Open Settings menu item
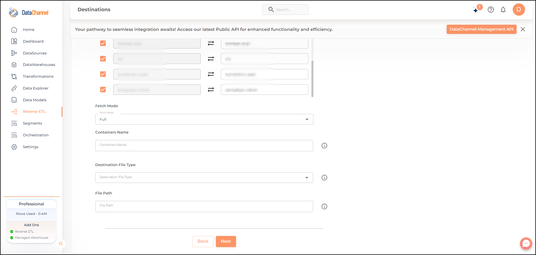 click(31, 147)
